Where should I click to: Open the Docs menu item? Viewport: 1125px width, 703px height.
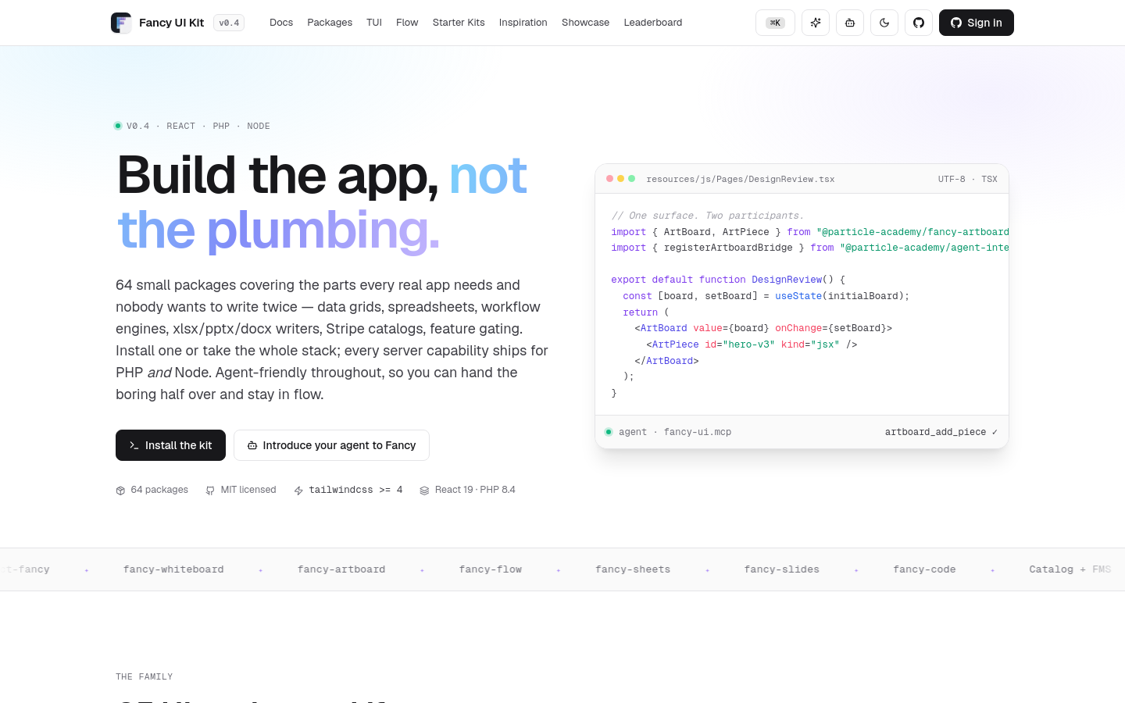coord(281,23)
